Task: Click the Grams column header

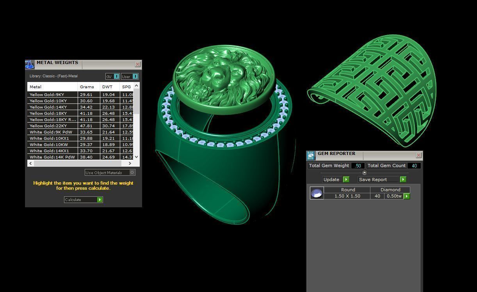Action: [x=89, y=87]
